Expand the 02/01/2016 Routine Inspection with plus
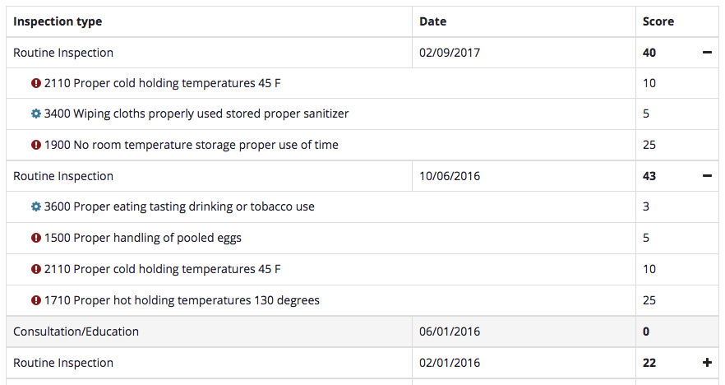725x385 pixels. point(707,363)
